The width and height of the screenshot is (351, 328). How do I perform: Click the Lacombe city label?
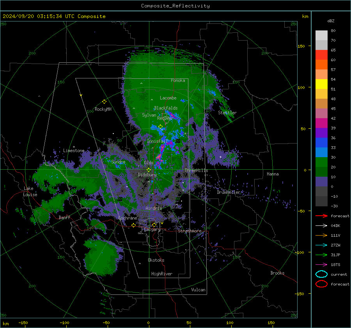168,98
